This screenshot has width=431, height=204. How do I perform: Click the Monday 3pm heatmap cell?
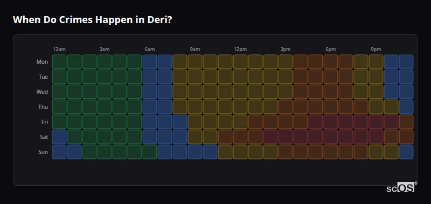coord(286,62)
